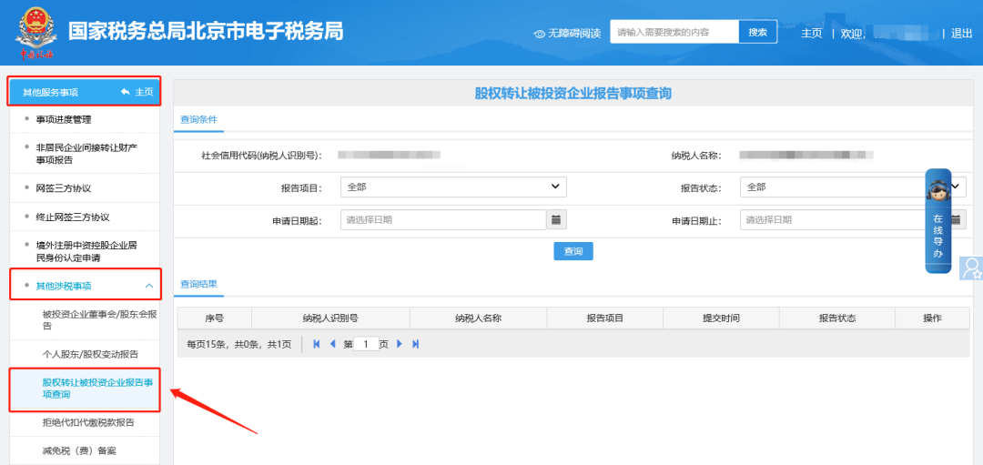This screenshot has width=983, height=465.
Task: Click the page number input box
Action: pyautogui.click(x=366, y=345)
